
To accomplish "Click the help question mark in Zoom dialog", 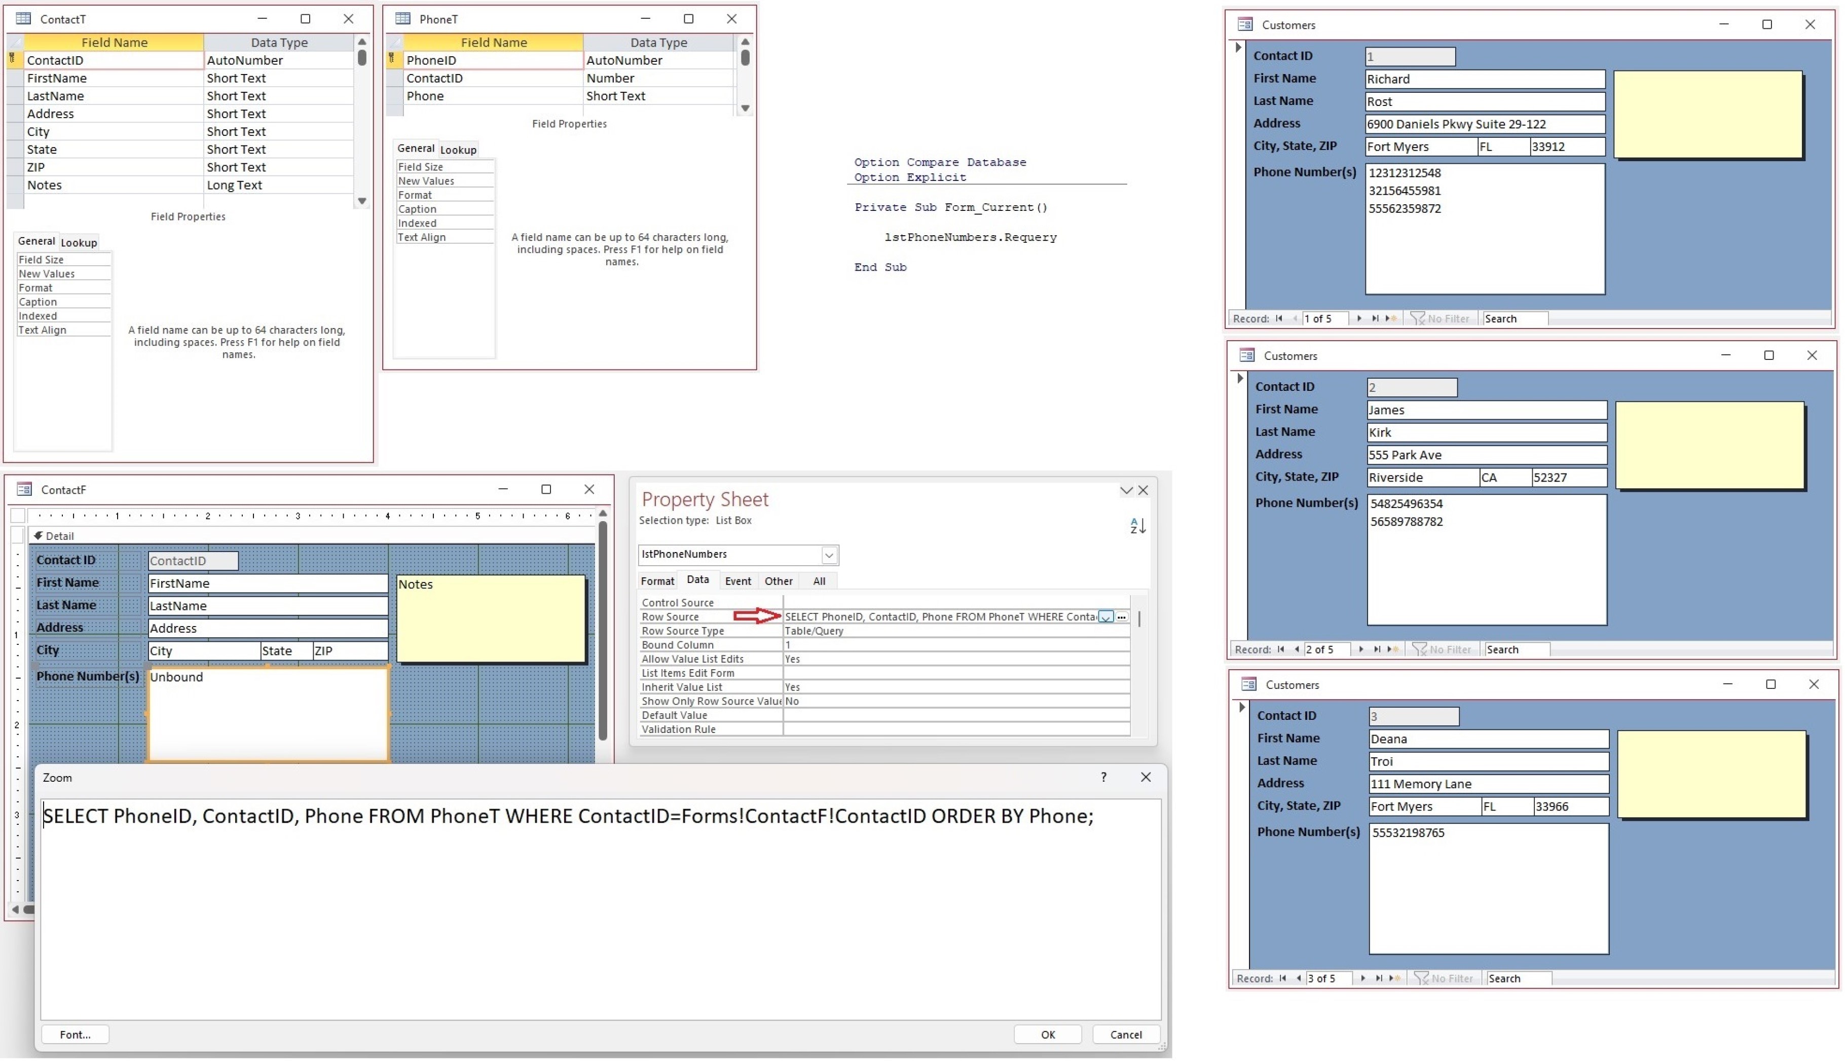I will tap(1103, 777).
